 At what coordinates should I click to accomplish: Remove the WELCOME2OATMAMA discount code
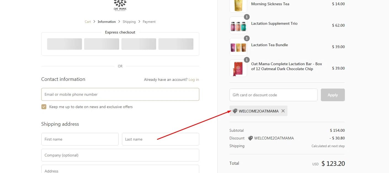(283, 111)
